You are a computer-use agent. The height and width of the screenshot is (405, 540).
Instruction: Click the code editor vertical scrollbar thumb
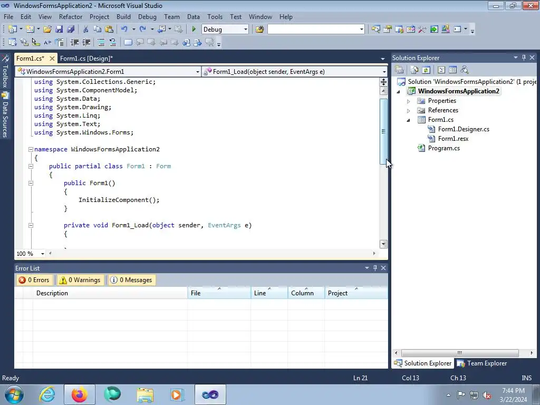383,131
